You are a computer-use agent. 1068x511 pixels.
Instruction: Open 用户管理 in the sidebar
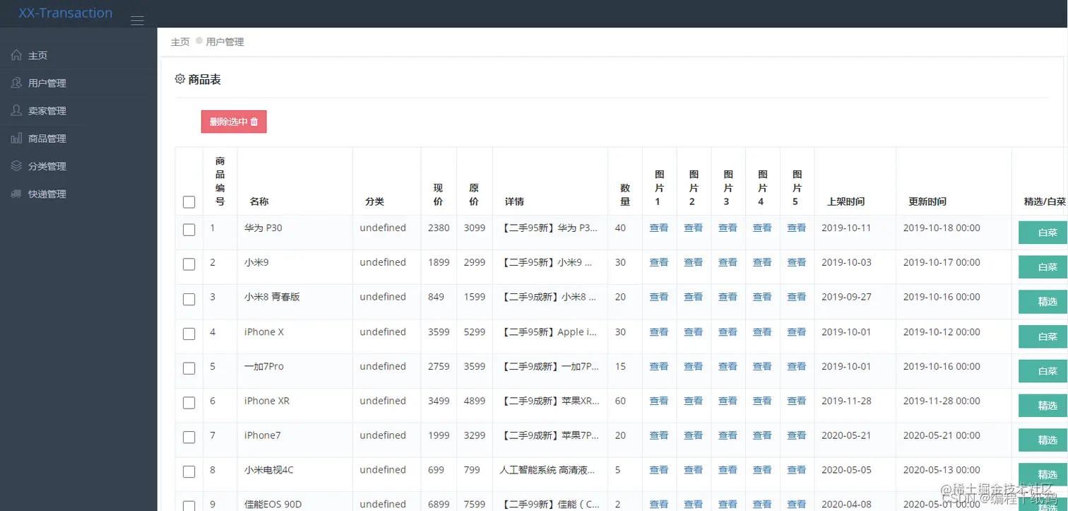pos(78,83)
